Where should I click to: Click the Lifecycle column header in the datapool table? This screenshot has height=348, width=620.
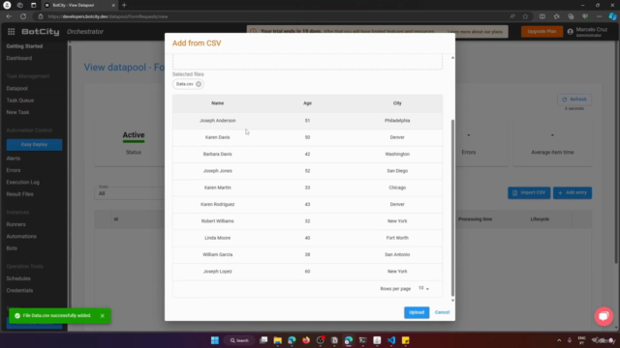point(540,219)
